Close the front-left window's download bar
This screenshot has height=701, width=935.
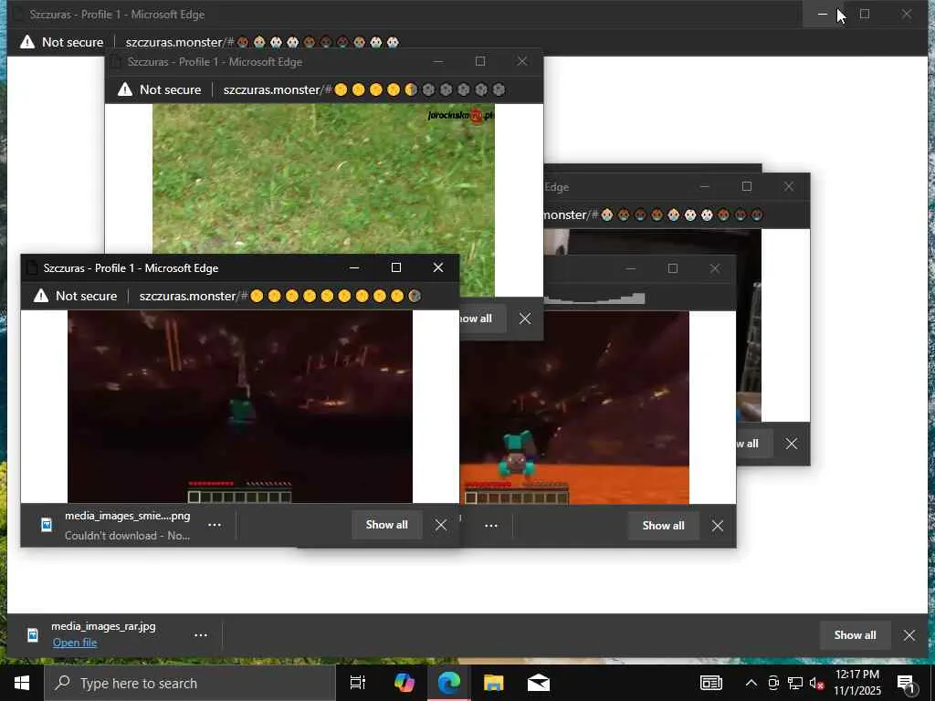click(441, 525)
